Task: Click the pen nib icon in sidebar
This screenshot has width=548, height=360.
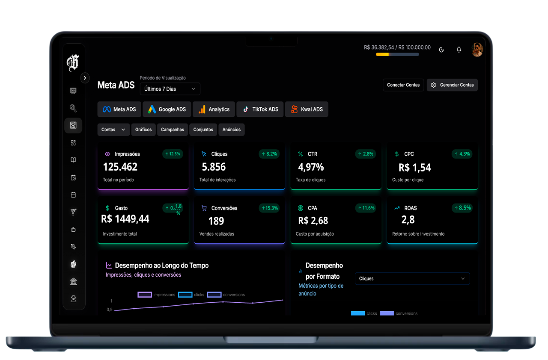Action: (x=73, y=247)
